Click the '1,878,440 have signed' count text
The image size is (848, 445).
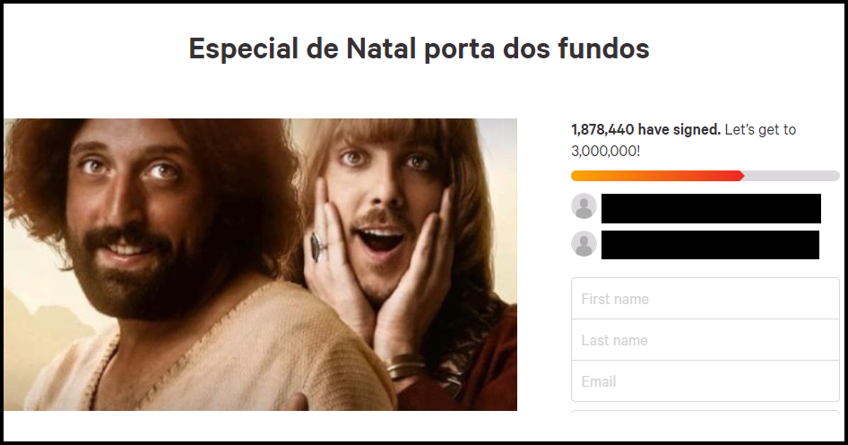tap(645, 130)
